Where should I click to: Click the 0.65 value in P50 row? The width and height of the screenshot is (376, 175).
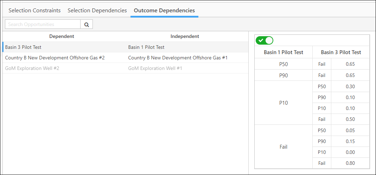350,64
